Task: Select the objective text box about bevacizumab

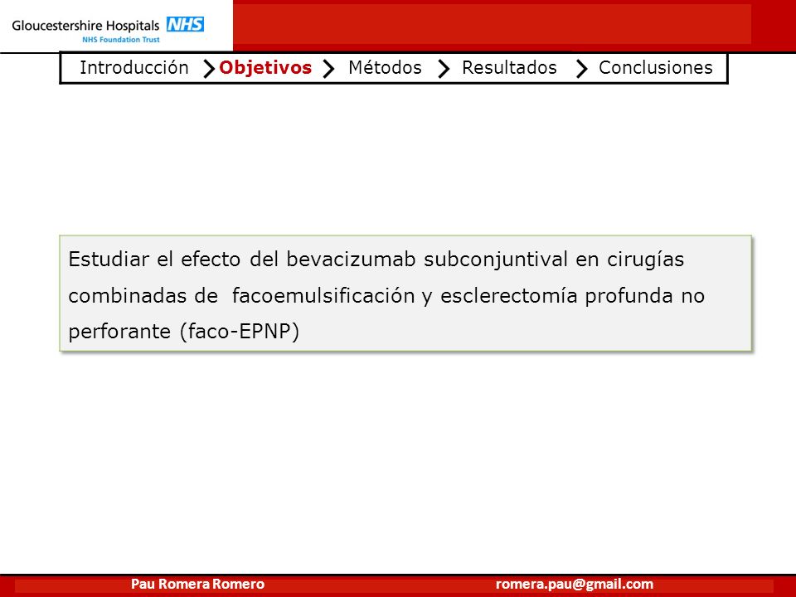Action: coord(405,294)
